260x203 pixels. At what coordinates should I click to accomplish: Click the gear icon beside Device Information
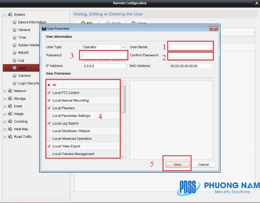click(14, 22)
